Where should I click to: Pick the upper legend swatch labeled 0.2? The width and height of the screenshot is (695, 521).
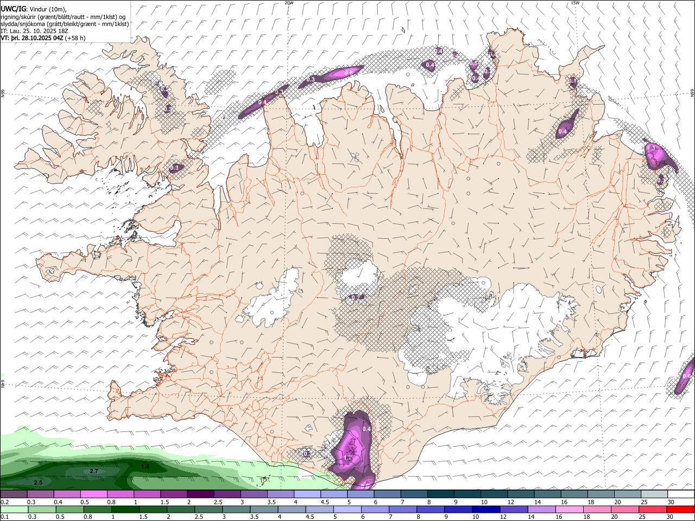[14, 494]
